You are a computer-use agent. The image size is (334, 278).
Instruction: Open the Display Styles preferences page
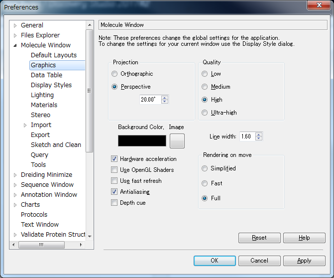pos(51,85)
